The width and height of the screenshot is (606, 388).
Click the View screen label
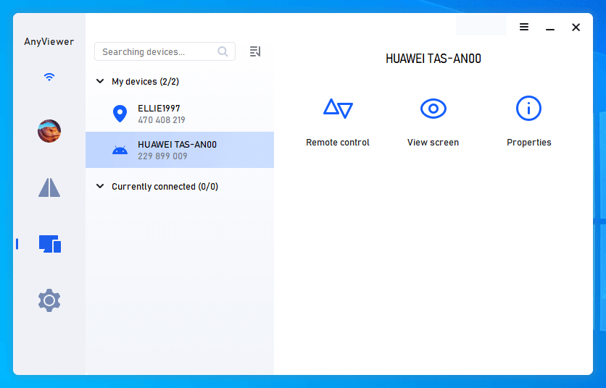point(433,143)
